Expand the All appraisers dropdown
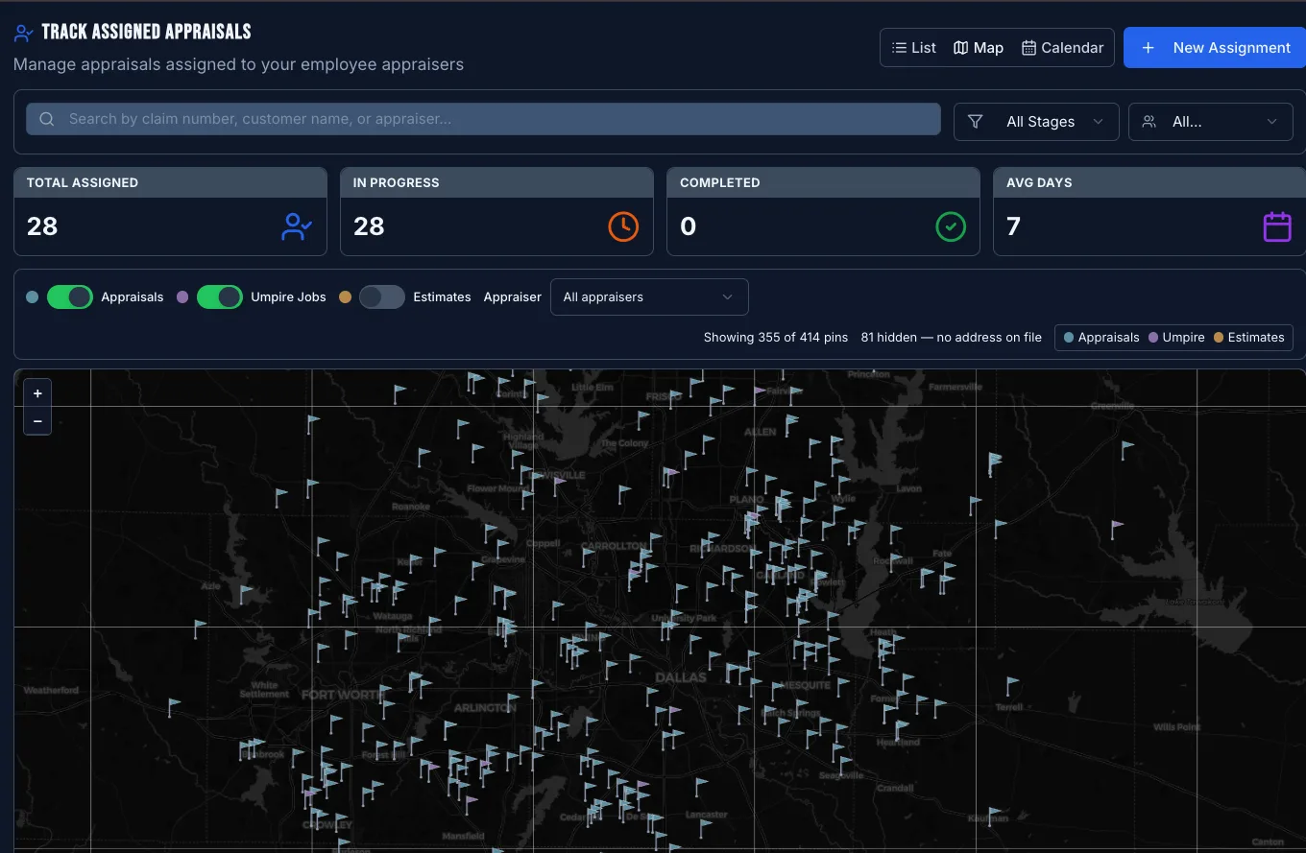The width and height of the screenshot is (1306, 853). point(649,297)
